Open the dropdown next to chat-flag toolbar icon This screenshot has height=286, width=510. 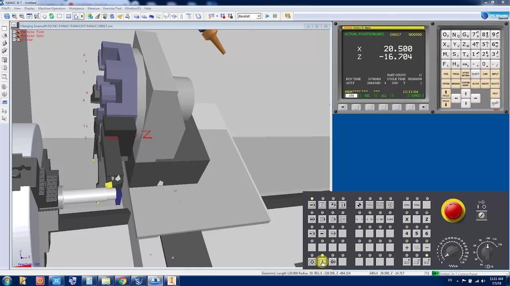tap(217, 16)
